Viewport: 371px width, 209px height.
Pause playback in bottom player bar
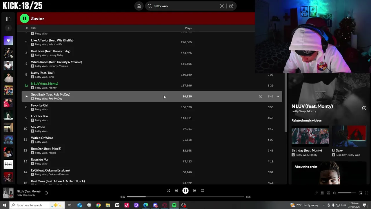point(185,191)
